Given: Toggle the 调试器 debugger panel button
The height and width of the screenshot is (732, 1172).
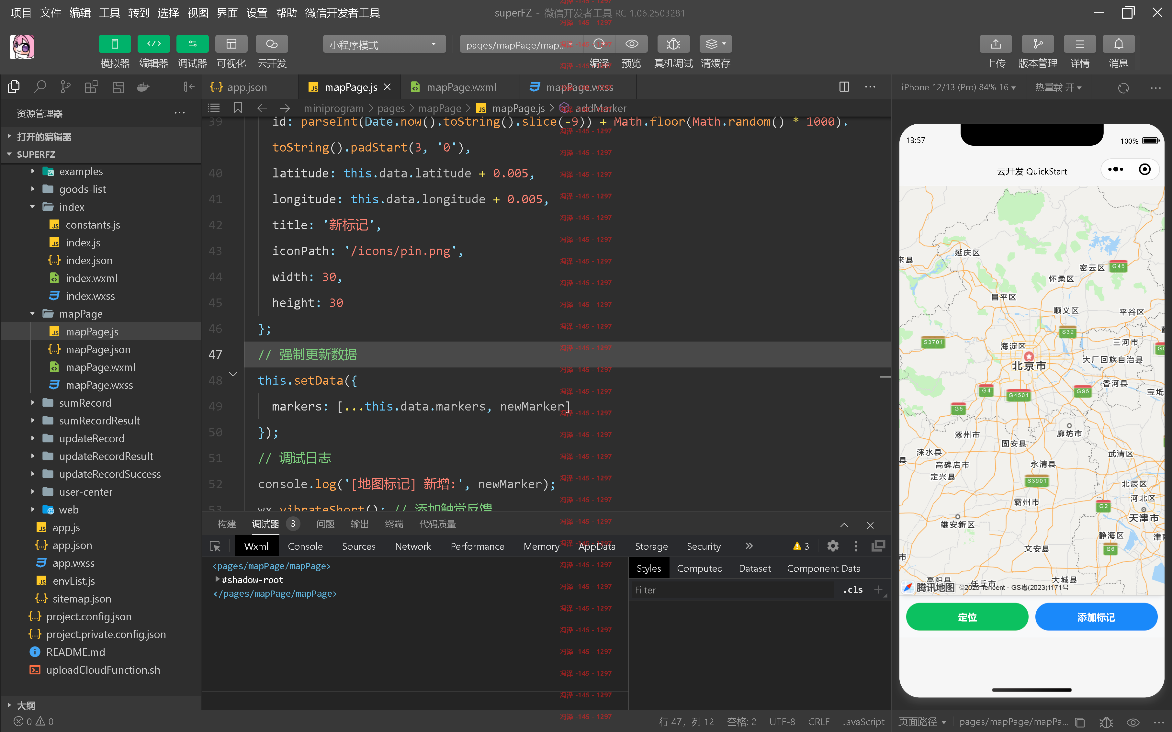Looking at the screenshot, I should [192, 44].
